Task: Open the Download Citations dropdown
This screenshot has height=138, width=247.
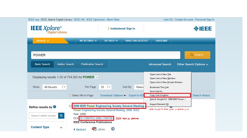Action: (113, 96)
